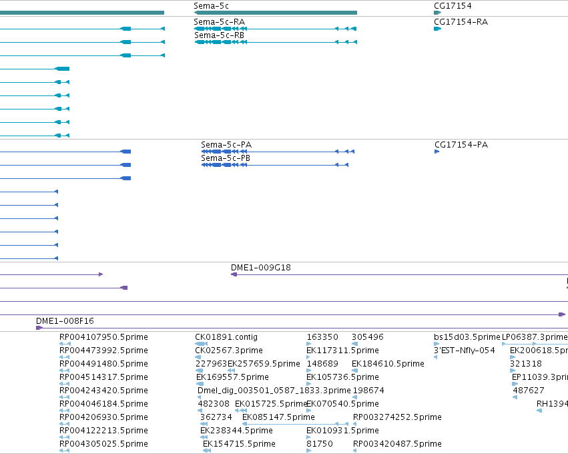This screenshot has width=568, height=454.
Task: Select feature 227963
Action: pyautogui.click(x=211, y=363)
